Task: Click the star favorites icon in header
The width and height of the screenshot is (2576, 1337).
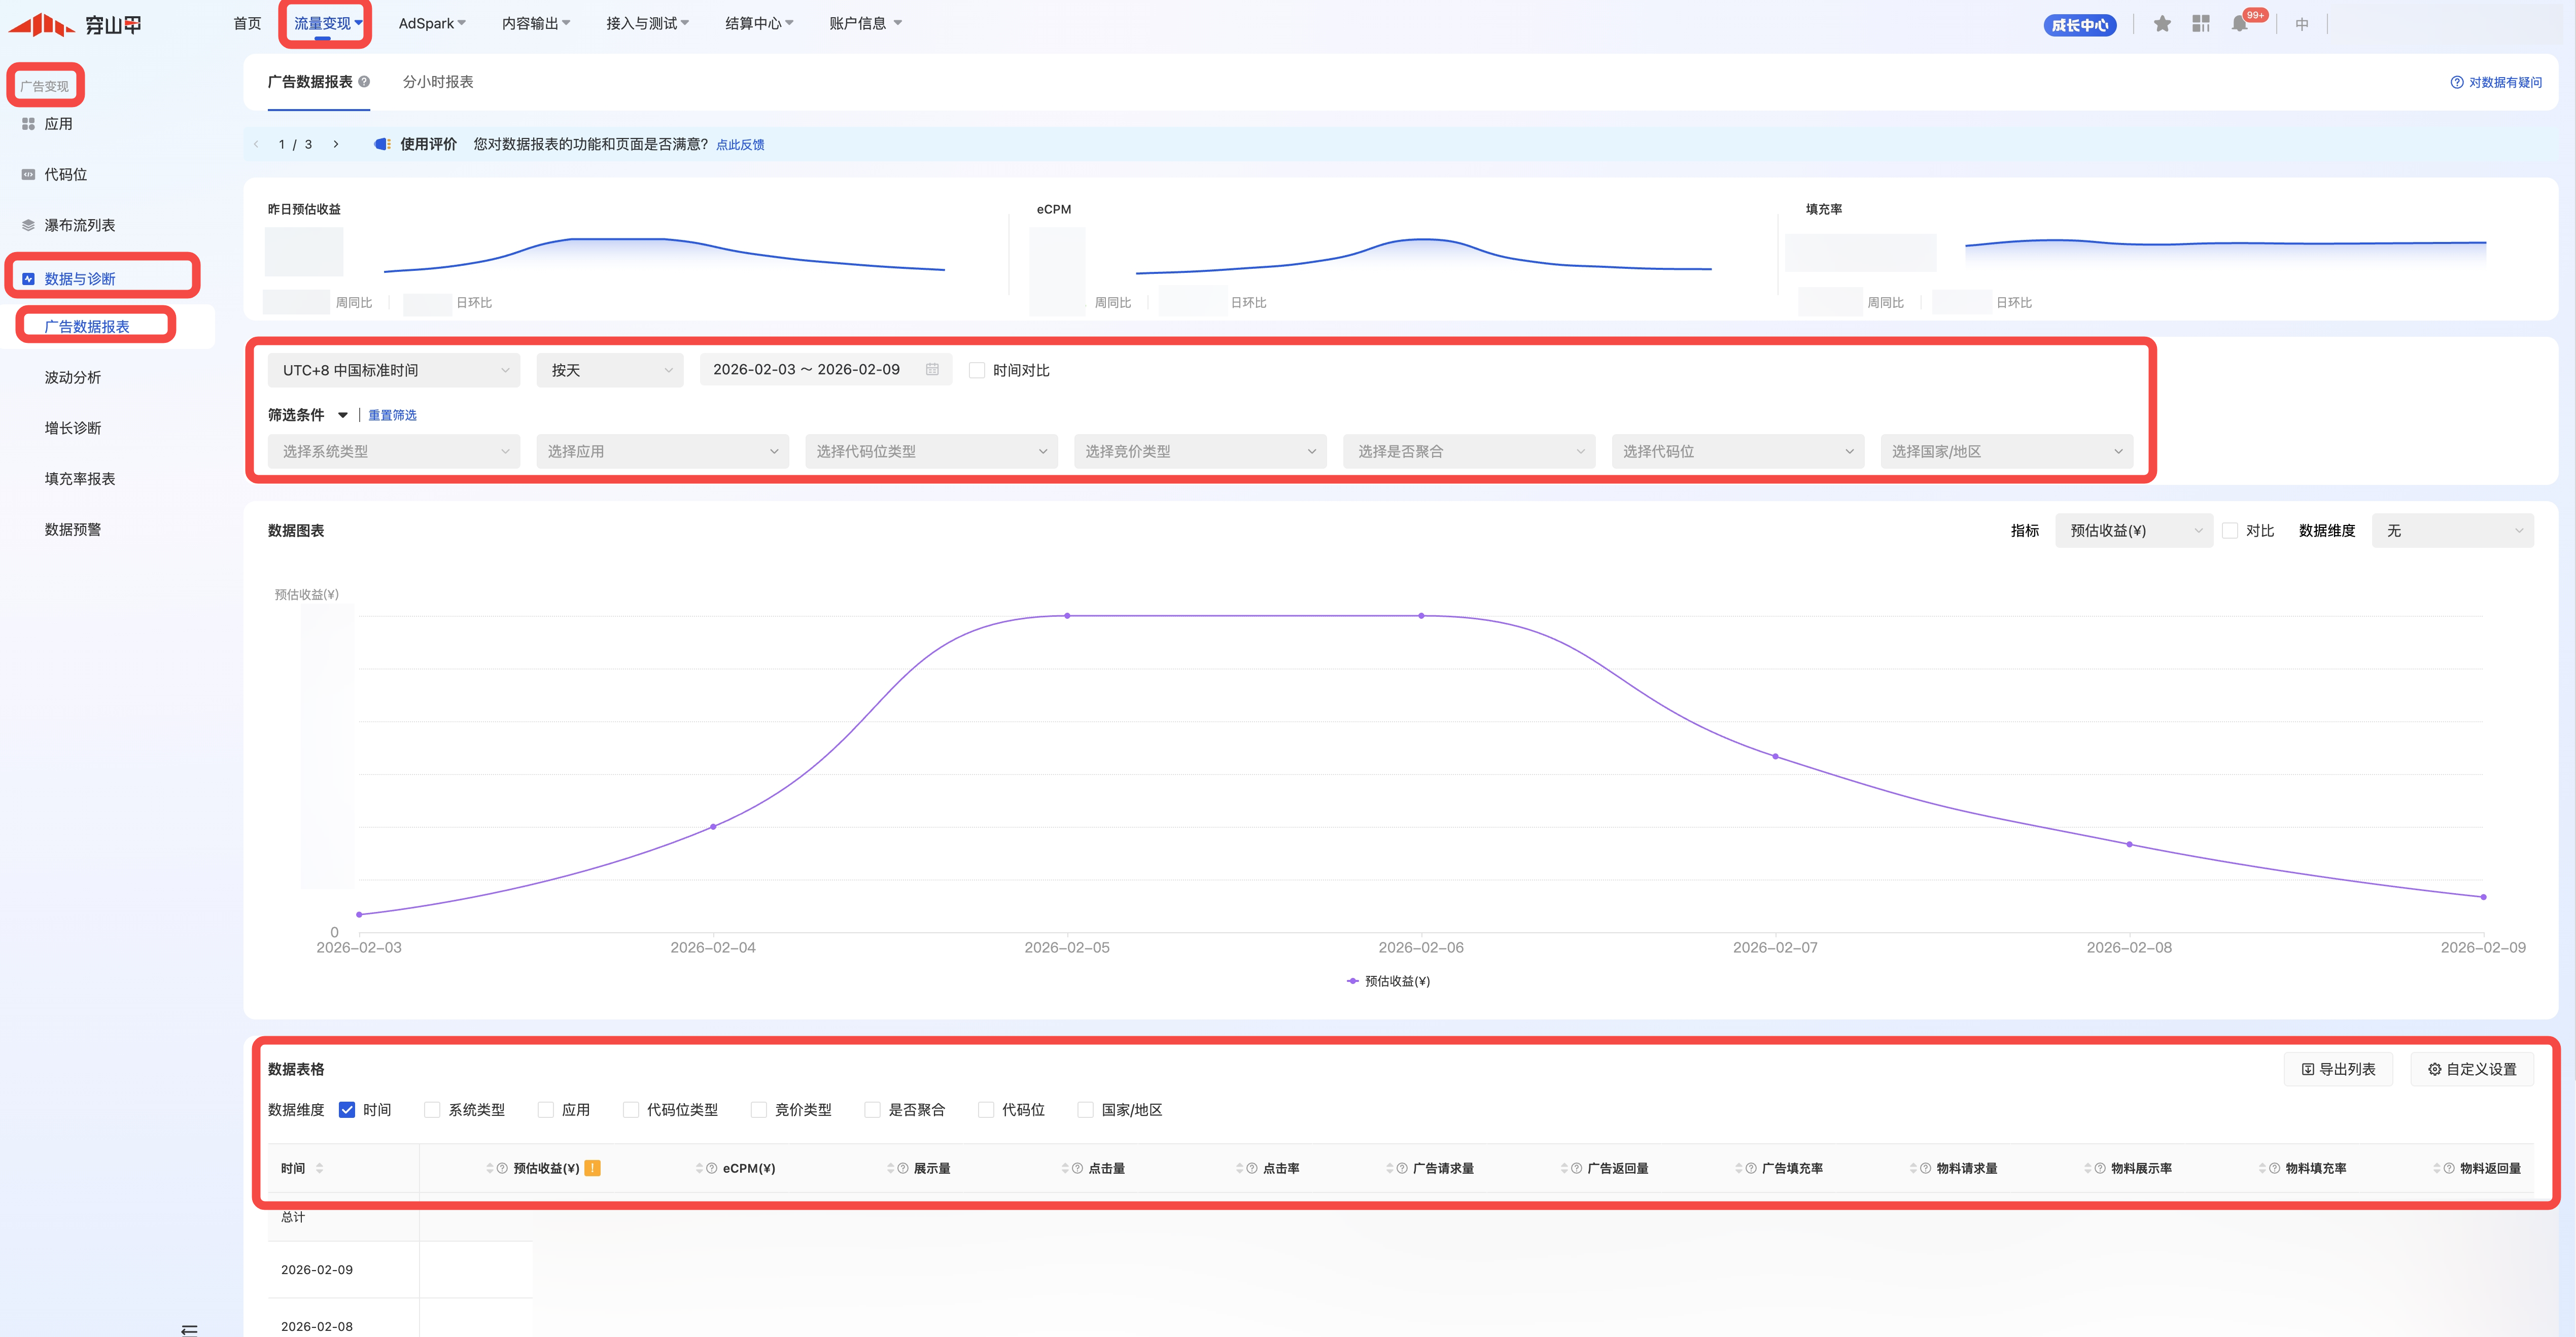Action: [2162, 24]
